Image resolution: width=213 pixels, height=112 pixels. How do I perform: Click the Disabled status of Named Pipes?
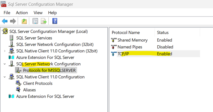point(165,47)
